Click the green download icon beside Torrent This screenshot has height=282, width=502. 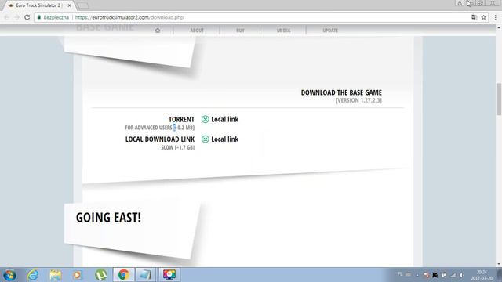point(206,119)
